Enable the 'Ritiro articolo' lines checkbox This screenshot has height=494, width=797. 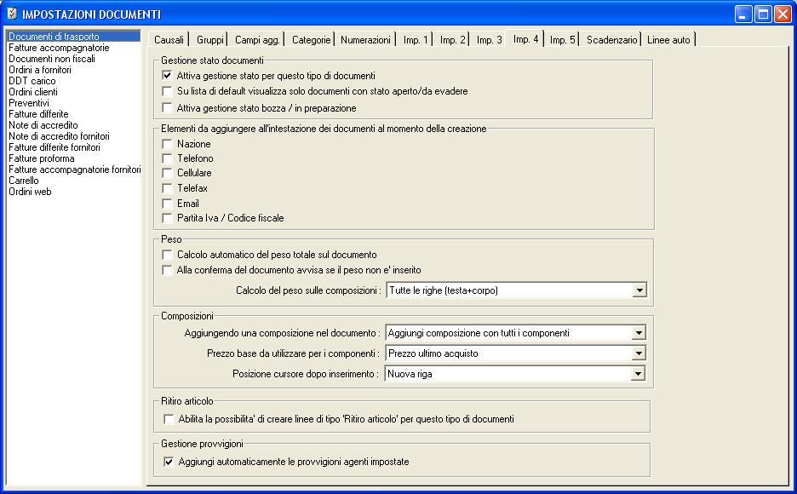coord(169,419)
